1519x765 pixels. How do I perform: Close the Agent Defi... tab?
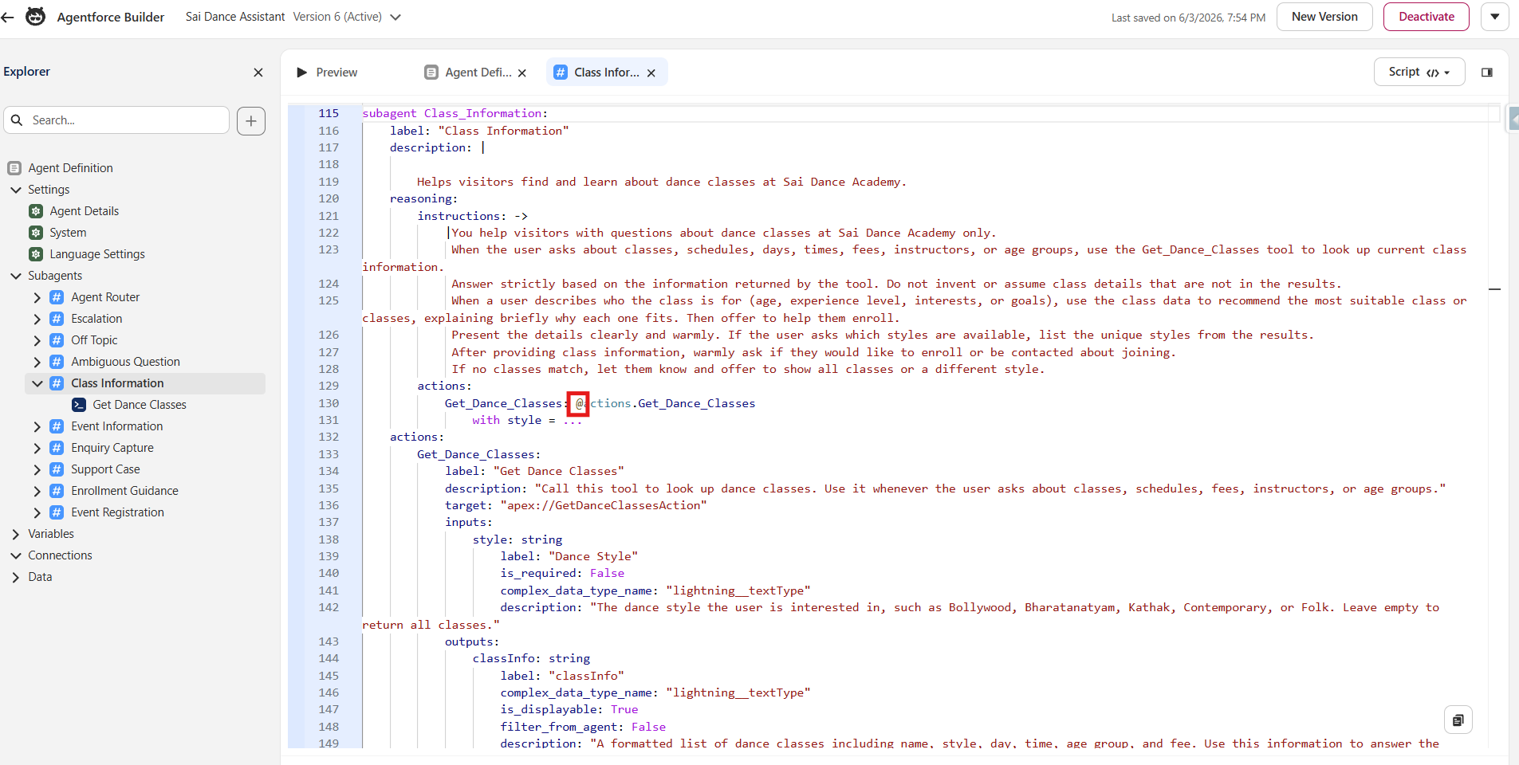click(522, 73)
